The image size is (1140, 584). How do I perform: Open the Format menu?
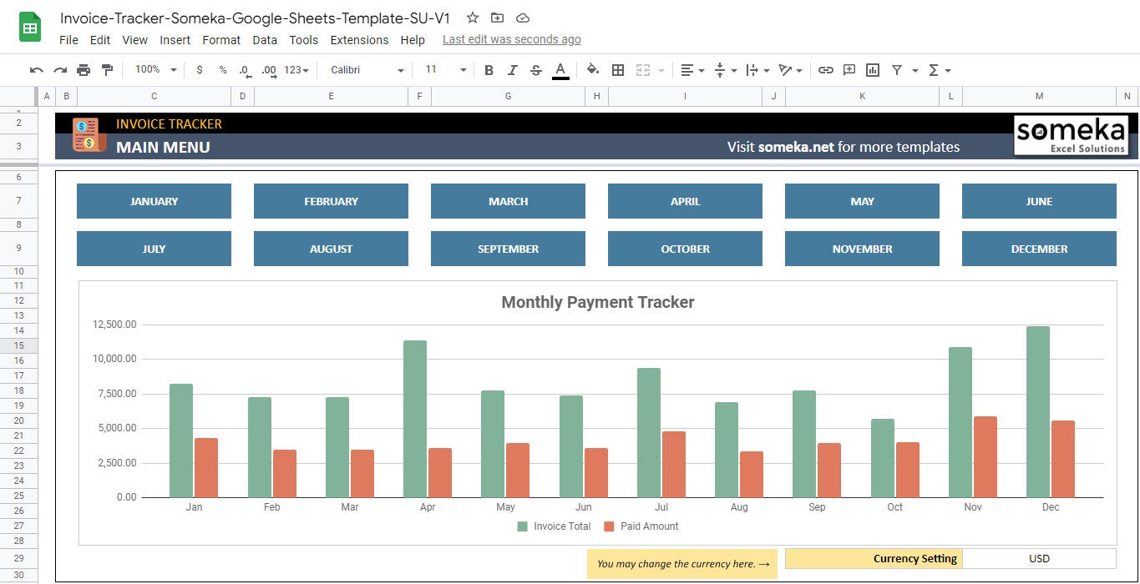(221, 40)
